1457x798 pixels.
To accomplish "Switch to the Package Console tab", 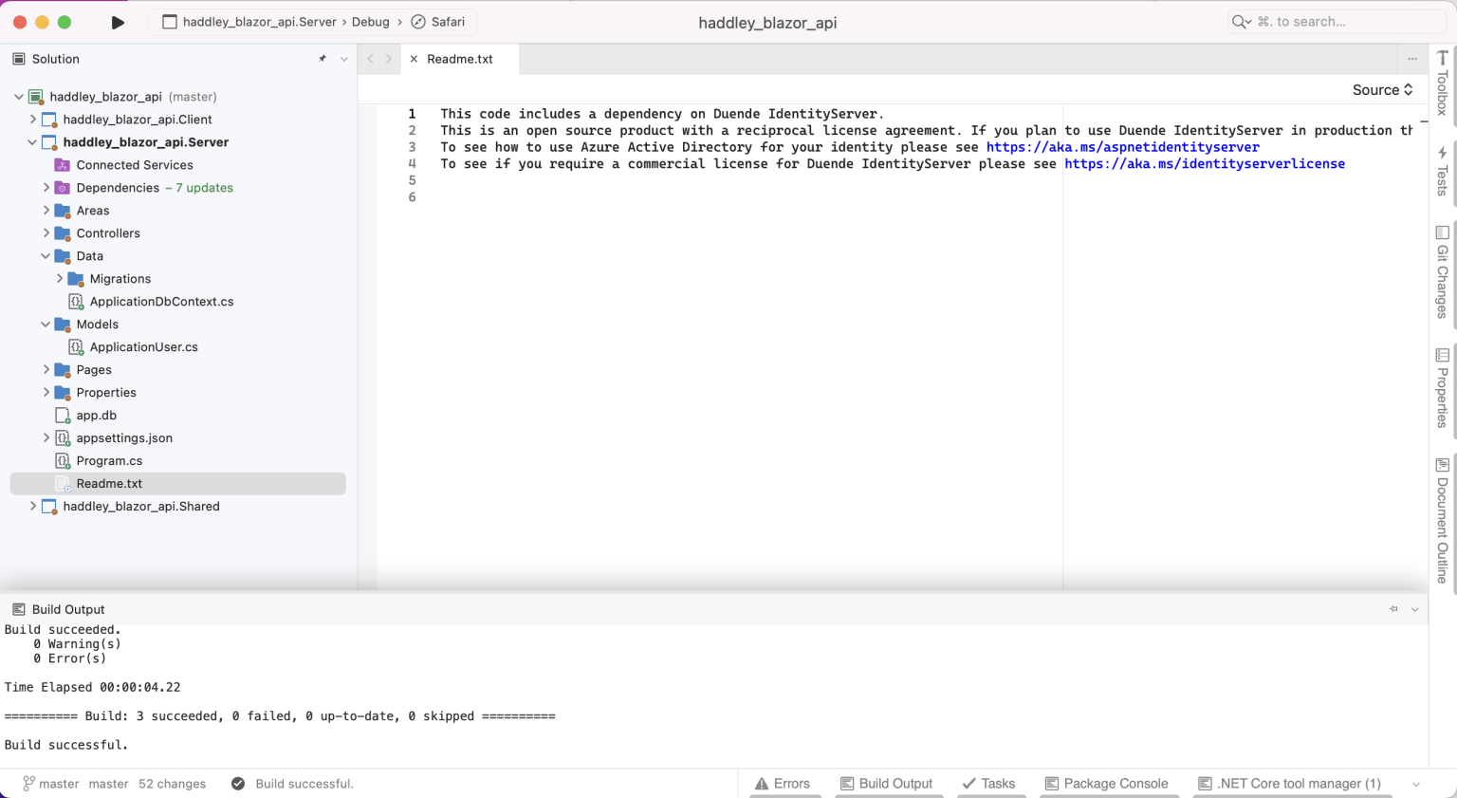I will pyautogui.click(x=1106, y=784).
